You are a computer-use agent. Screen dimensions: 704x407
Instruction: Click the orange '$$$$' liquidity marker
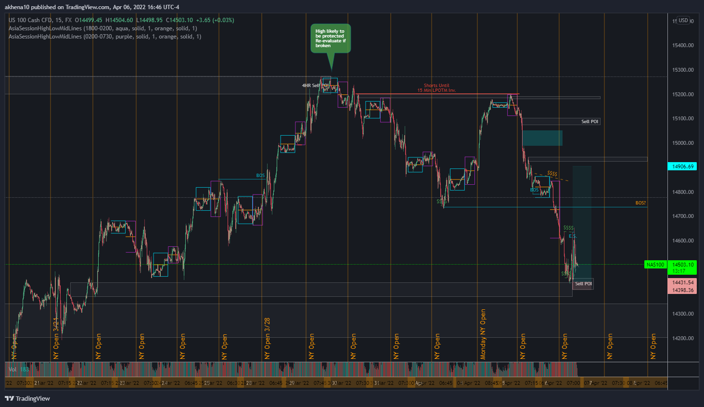pos(552,174)
